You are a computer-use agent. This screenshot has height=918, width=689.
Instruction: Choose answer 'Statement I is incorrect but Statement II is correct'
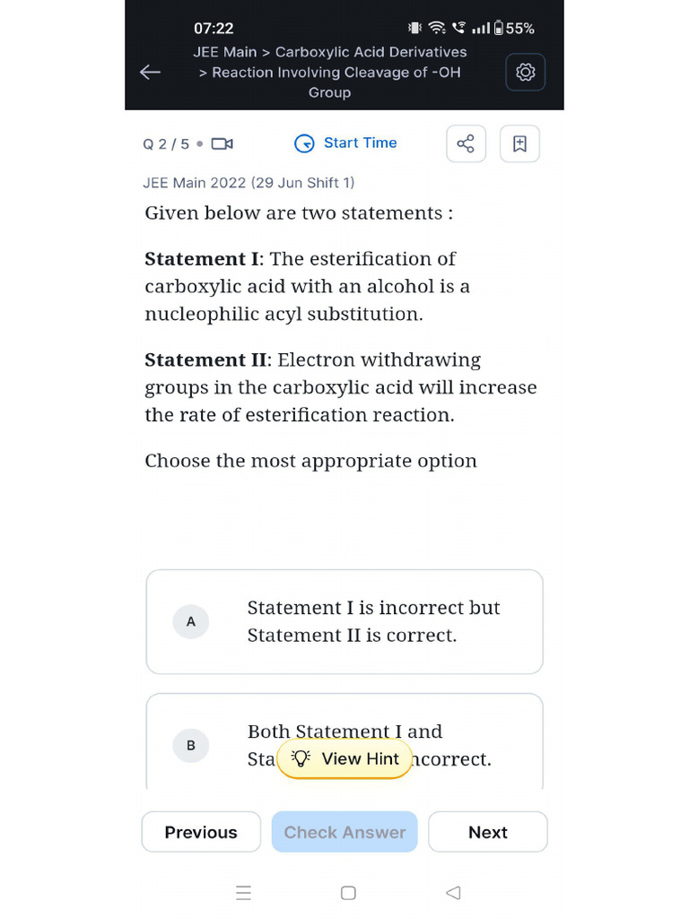[x=373, y=621]
